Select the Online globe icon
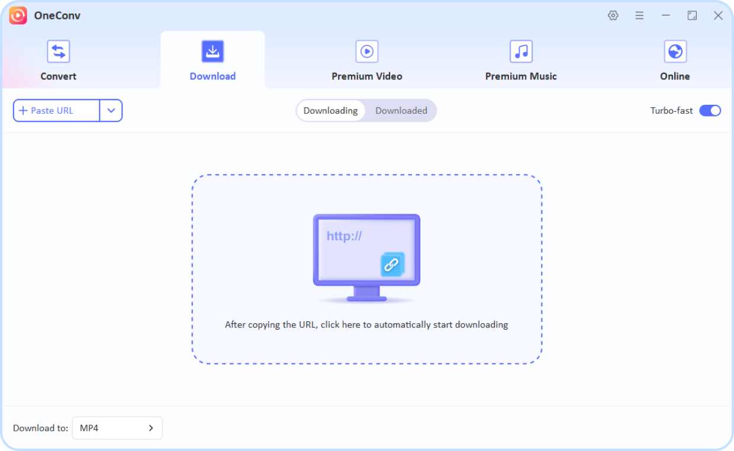Screen dimensions: 734x451 pyautogui.click(x=675, y=51)
